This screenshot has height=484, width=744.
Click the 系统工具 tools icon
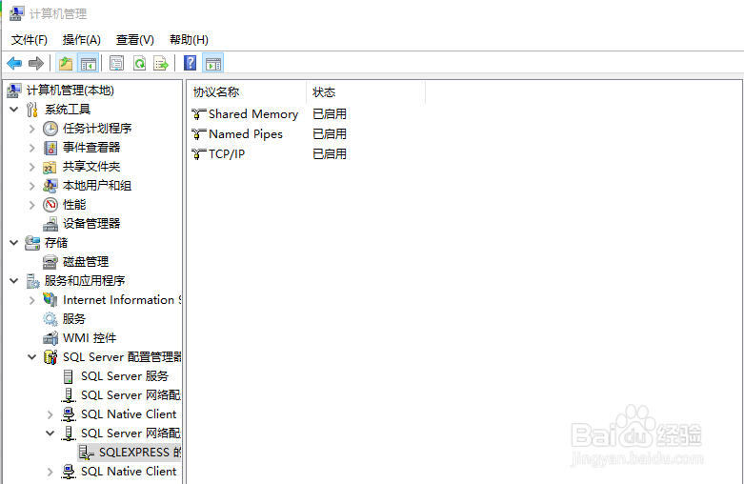(31, 110)
